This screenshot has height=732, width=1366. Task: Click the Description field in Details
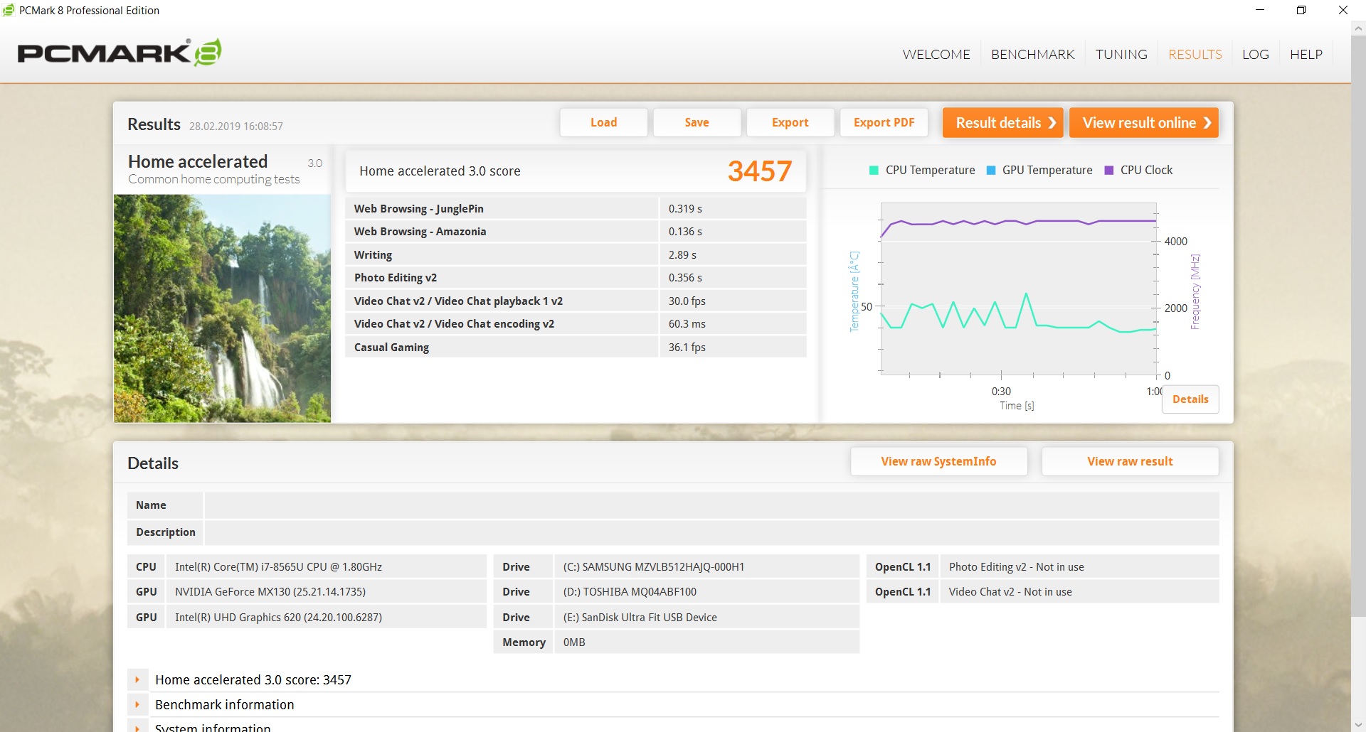711,532
